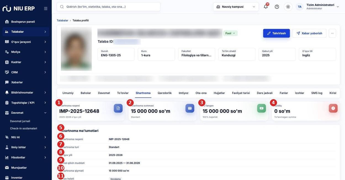Viewport: 345px width, 180px height.
Task: Open Xabarlar in the sidebar
Action: coord(26,82)
